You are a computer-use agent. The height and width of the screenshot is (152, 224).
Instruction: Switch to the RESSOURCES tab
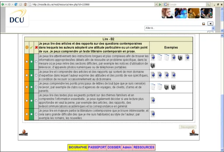pyautogui.click(x=144, y=147)
